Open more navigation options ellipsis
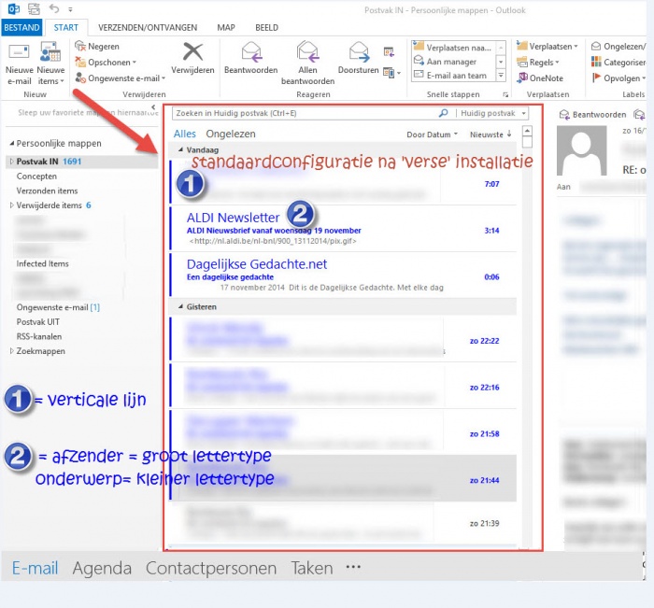 [353, 567]
